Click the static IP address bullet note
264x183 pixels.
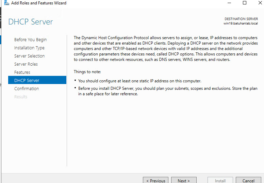coord(139,81)
